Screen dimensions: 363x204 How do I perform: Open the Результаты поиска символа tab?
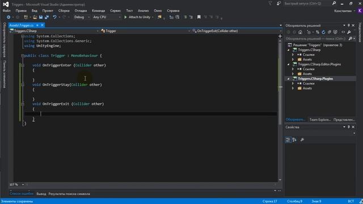[x=69, y=194]
